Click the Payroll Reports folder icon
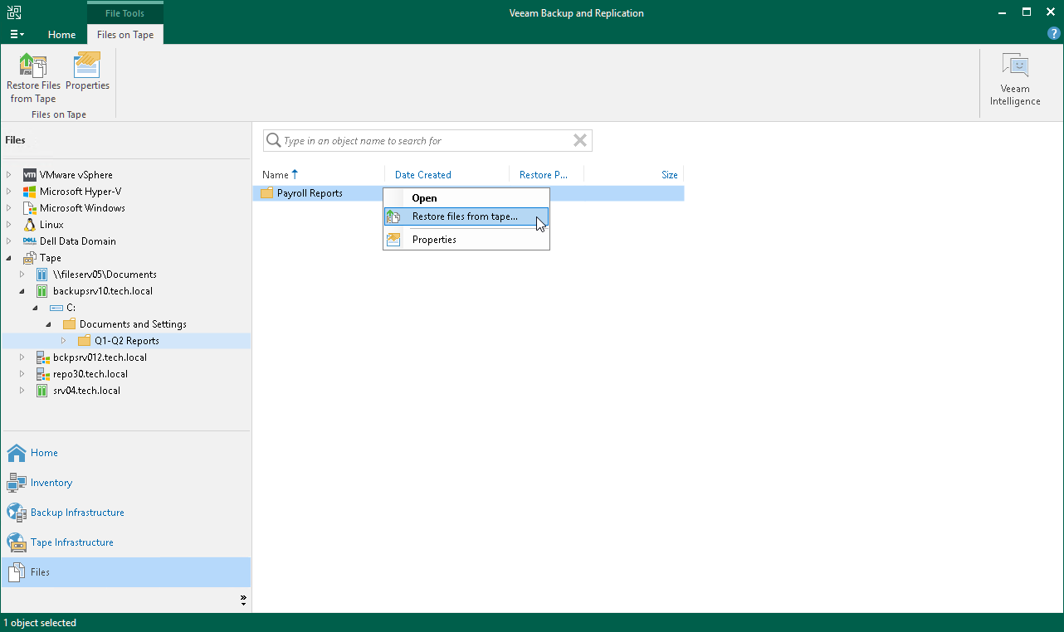The image size is (1064, 632). click(266, 193)
